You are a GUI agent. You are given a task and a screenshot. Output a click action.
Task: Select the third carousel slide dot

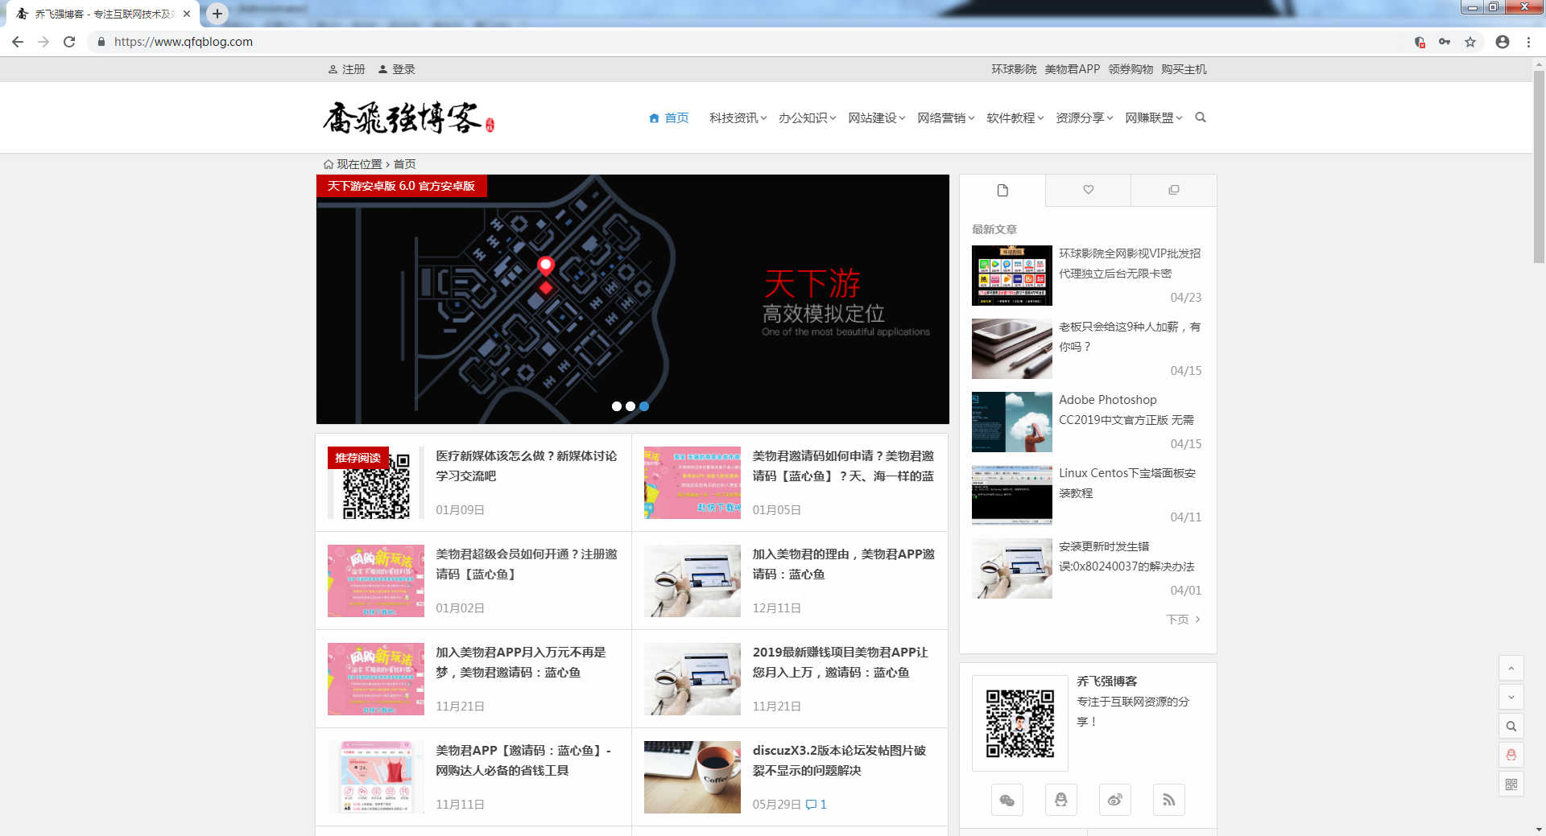tap(644, 406)
